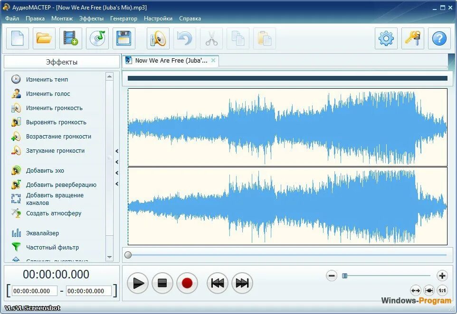Viewport: 457px width, 314px height.
Task: Click the speaker icon beside Изменить громкость
Action: click(x=16, y=108)
